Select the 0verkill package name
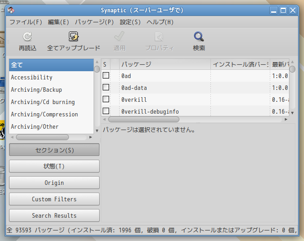 pyautogui.click(x=134, y=100)
